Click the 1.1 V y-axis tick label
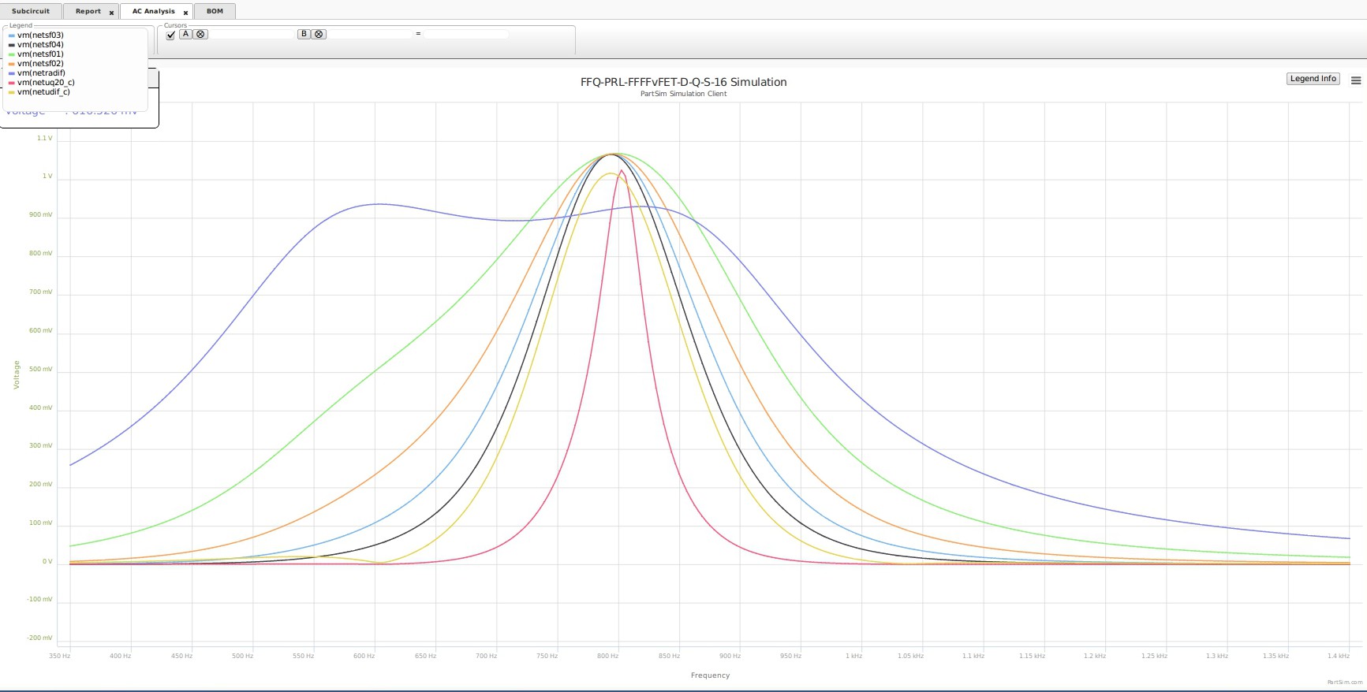 [45, 138]
